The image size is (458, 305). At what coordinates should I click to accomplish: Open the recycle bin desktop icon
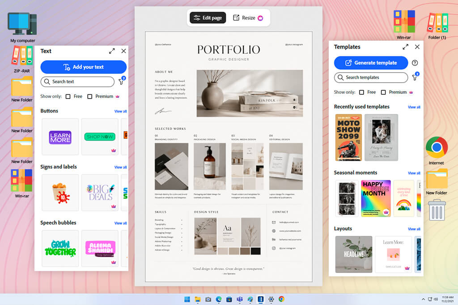pos(437,209)
